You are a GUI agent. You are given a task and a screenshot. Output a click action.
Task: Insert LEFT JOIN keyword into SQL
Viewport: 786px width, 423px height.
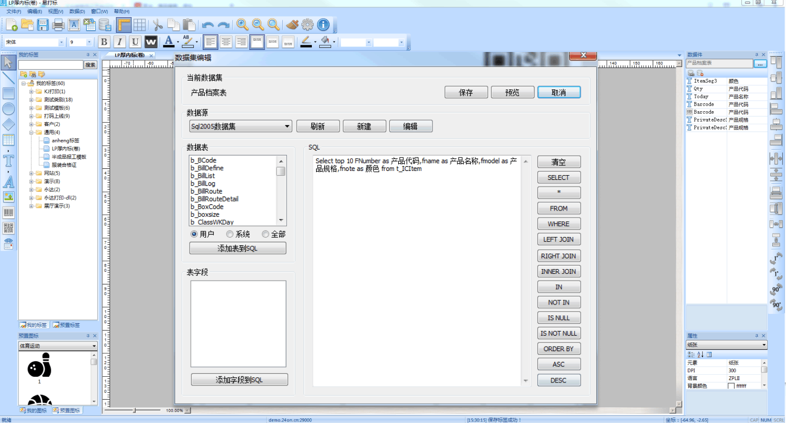point(558,240)
